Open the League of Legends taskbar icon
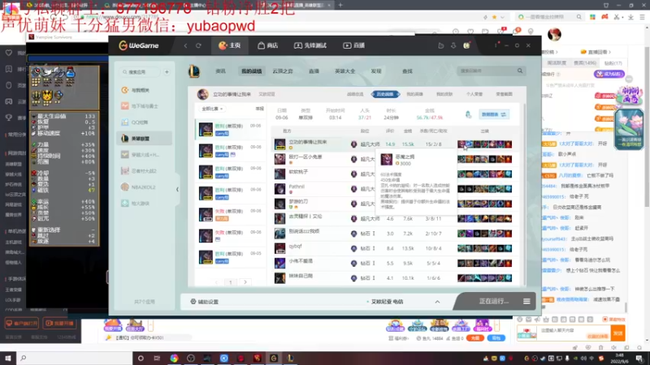The width and height of the screenshot is (650, 365). [290, 359]
